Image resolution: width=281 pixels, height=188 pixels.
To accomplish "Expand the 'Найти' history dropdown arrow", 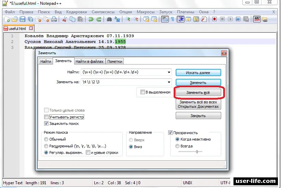I will coord(169,72).
